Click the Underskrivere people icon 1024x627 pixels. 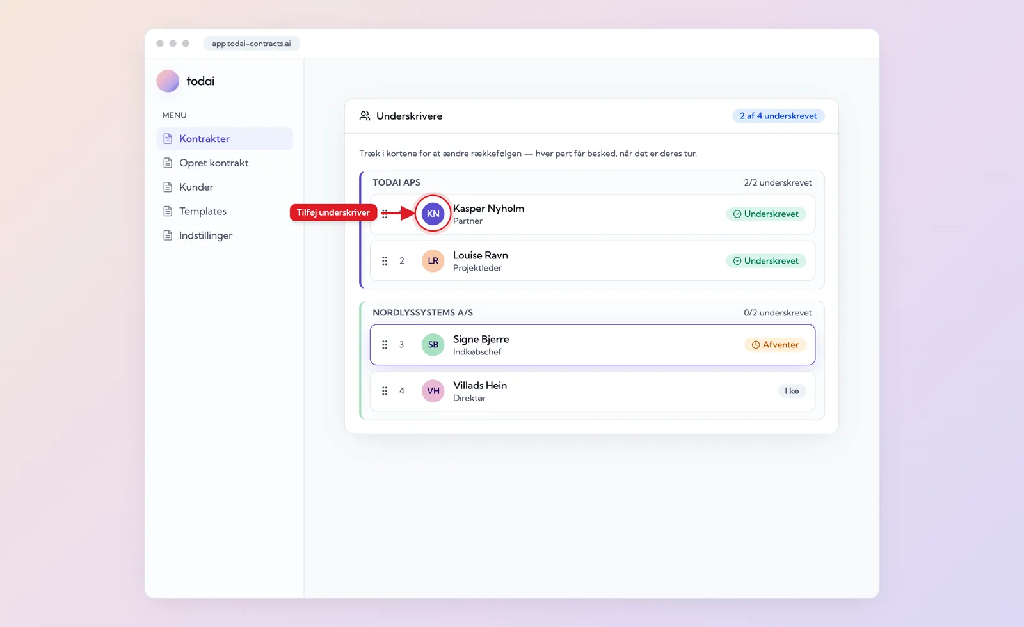click(x=365, y=116)
